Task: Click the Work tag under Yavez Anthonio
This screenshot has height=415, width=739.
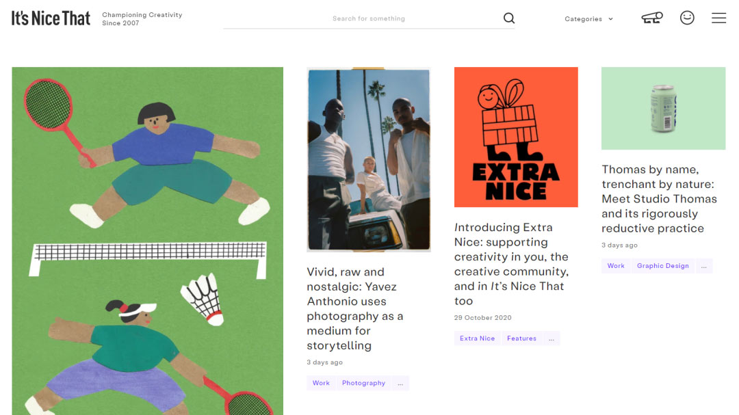Action: [321, 384]
